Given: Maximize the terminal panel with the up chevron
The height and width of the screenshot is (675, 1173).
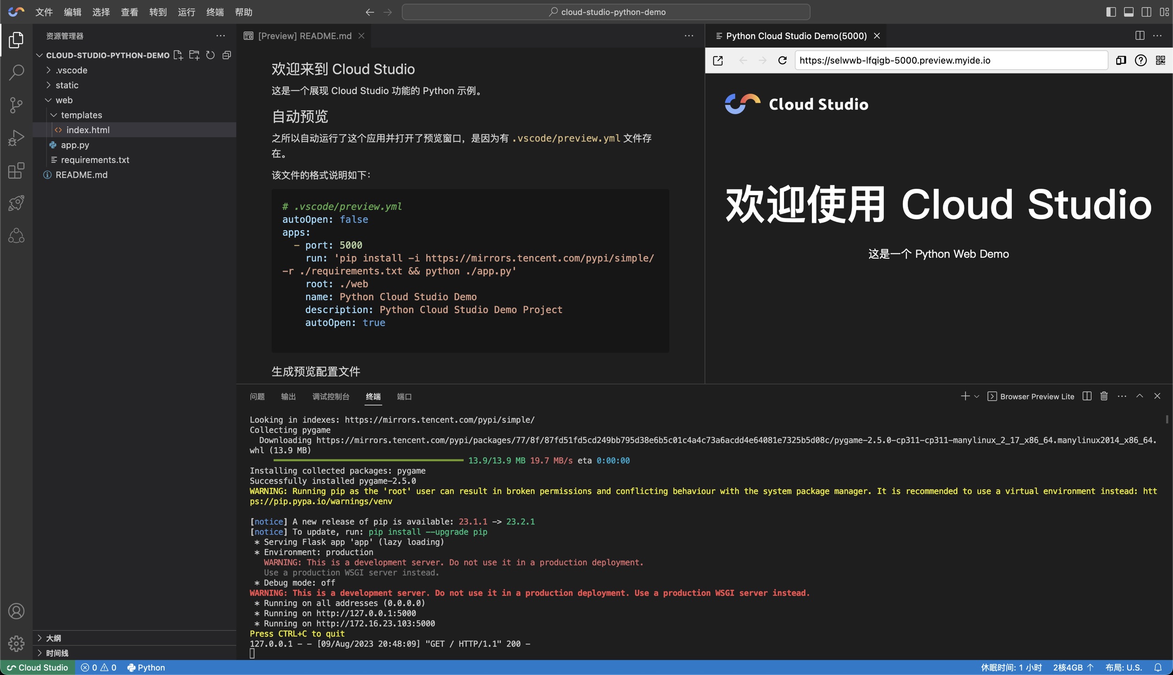Looking at the screenshot, I should (1140, 396).
